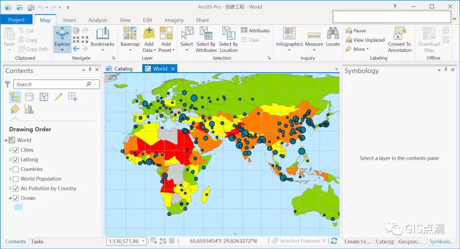Open the map scale dropdown
The width and height of the screenshot is (460, 249).
143,241
